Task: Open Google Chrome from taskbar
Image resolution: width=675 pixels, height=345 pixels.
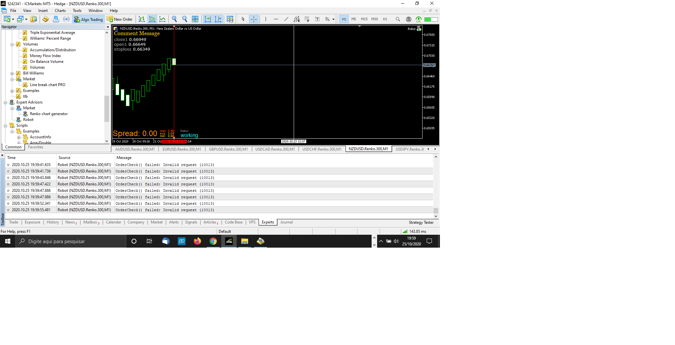Action: coord(213,241)
